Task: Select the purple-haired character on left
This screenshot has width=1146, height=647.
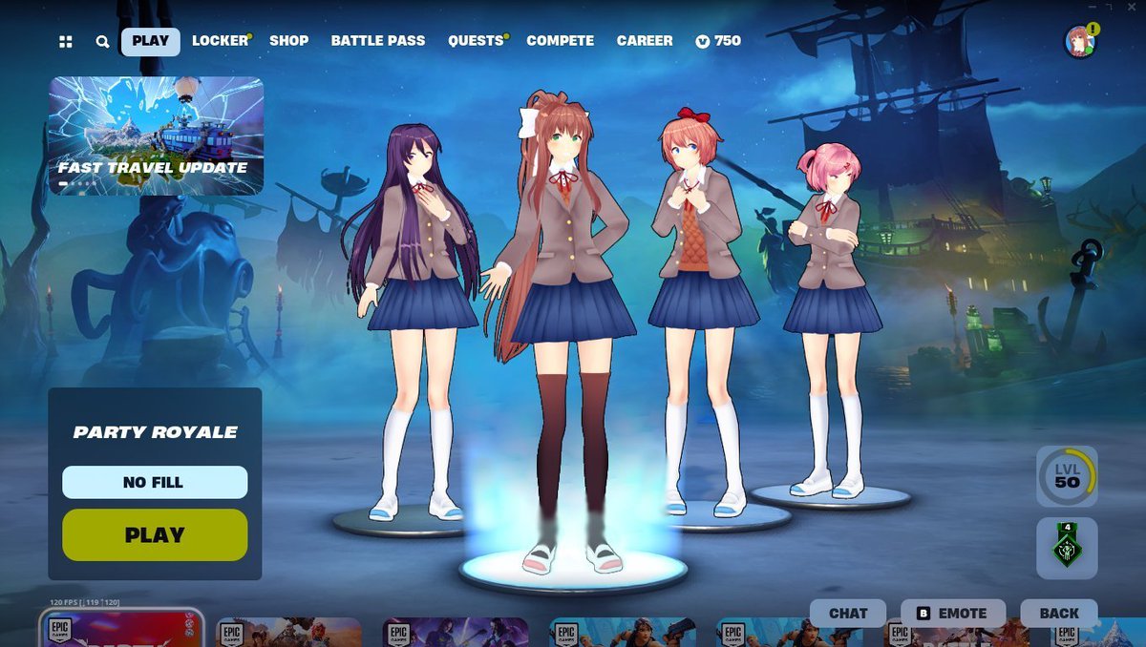Action: tap(413, 324)
